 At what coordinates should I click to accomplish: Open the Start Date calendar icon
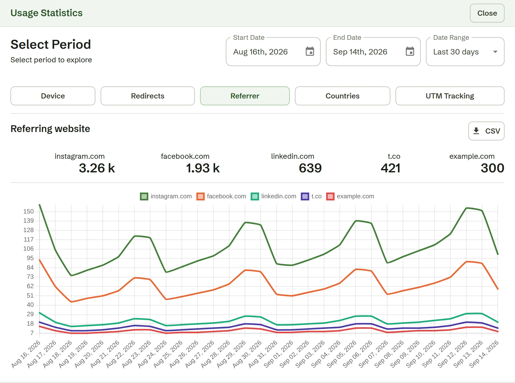coord(310,52)
